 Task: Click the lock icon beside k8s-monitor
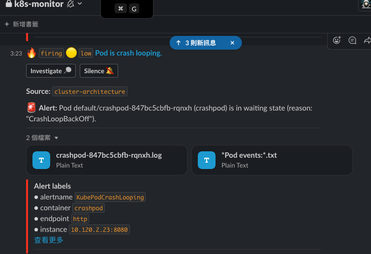point(9,3)
